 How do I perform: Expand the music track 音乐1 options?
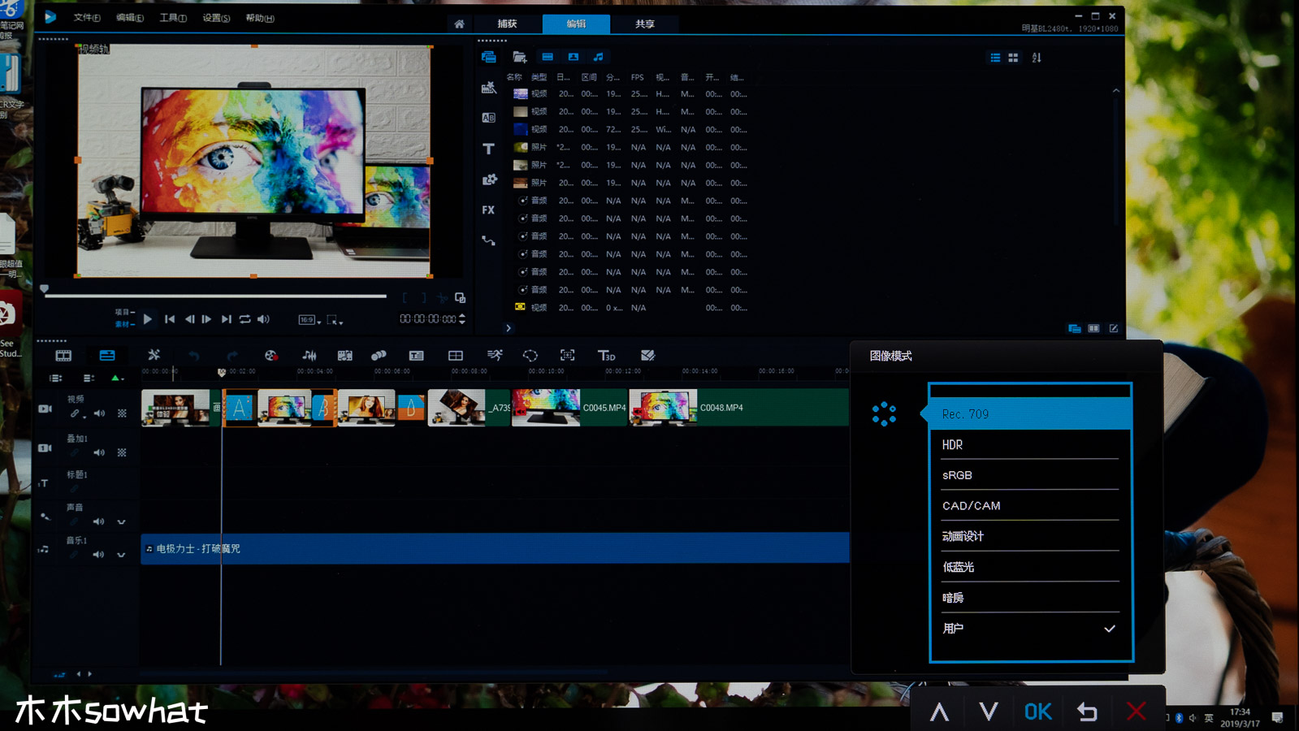(121, 556)
